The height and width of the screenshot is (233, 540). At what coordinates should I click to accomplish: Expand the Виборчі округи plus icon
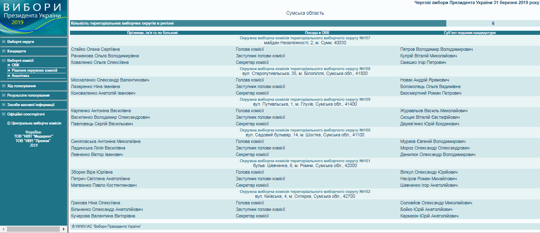4,42
